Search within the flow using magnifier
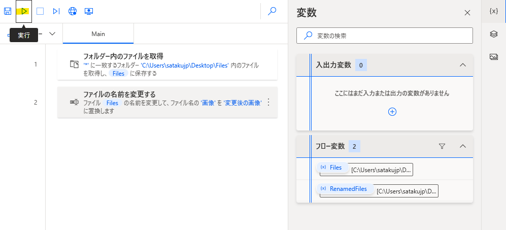The height and width of the screenshot is (230, 506). (272, 11)
